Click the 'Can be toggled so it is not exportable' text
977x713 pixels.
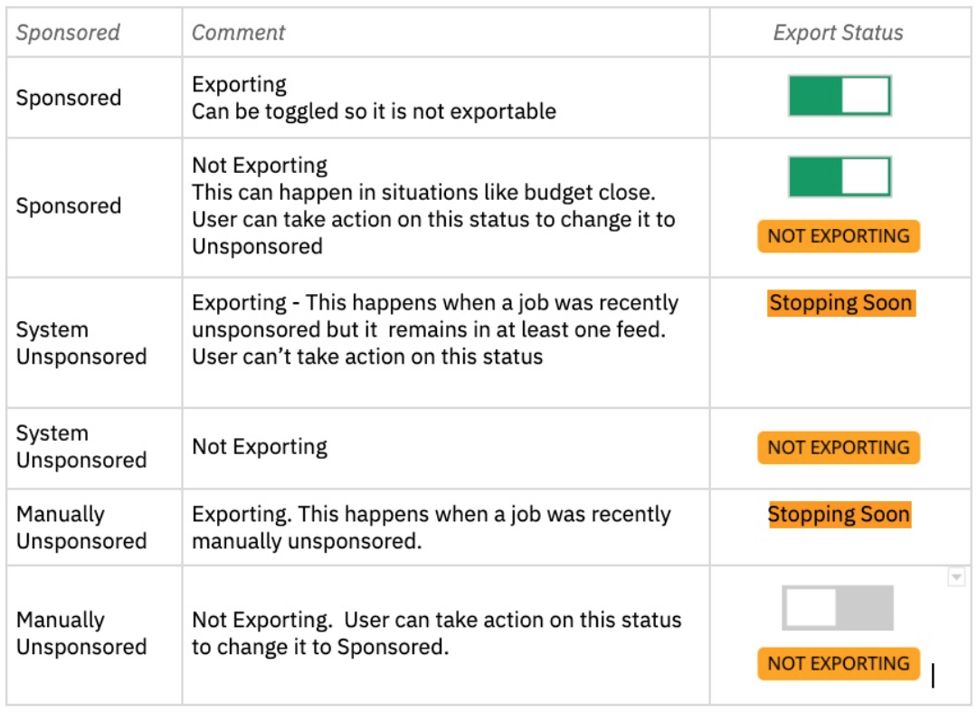coord(374,111)
